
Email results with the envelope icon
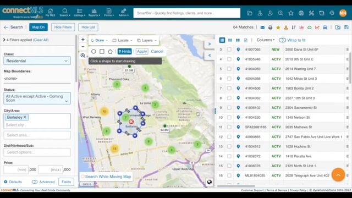262,28
